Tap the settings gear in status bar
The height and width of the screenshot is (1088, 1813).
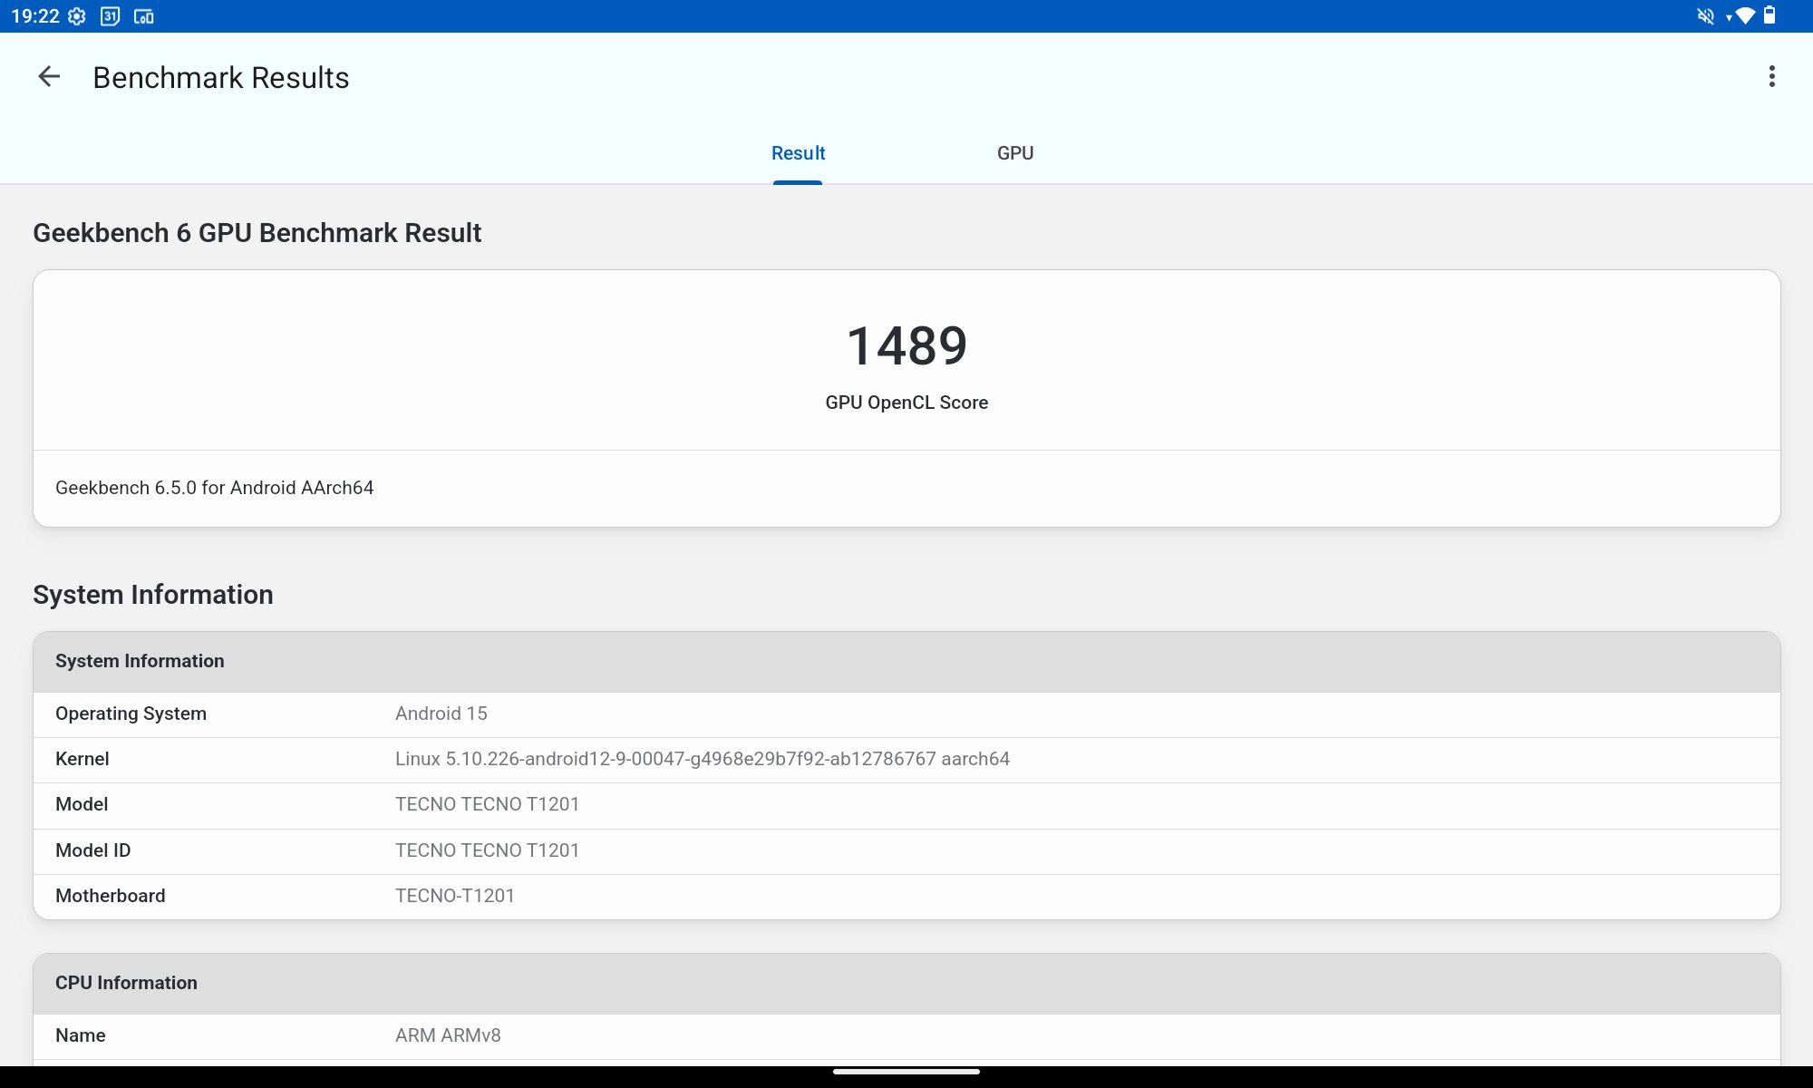77,16
